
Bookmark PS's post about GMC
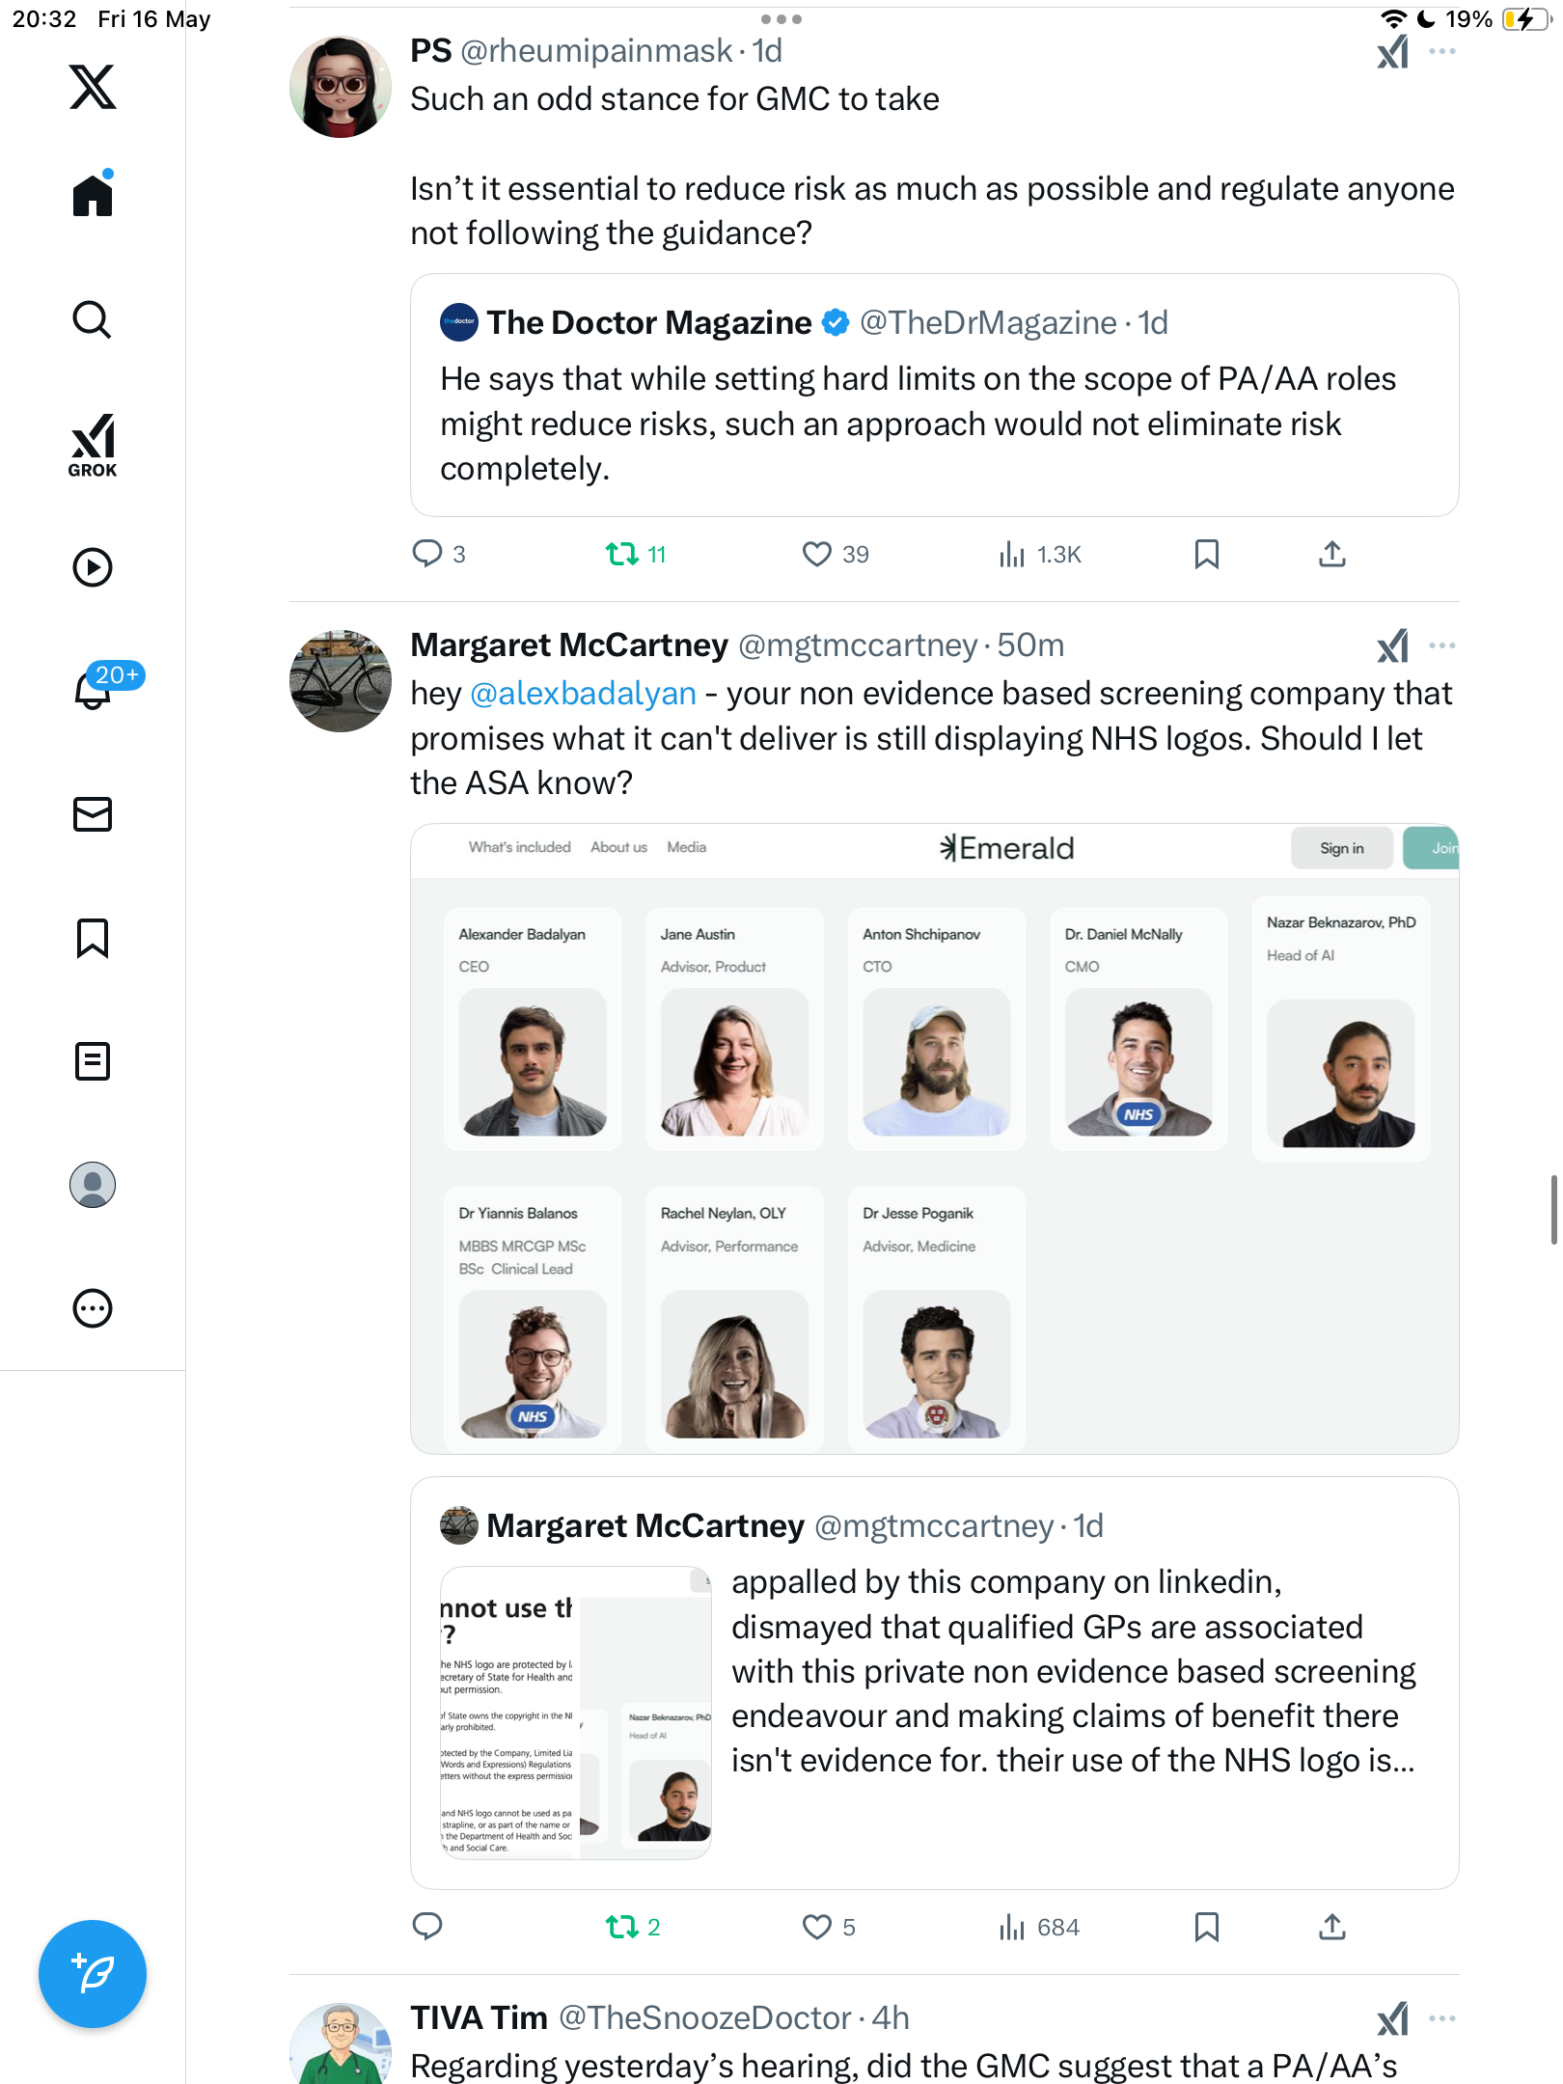[1207, 554]
